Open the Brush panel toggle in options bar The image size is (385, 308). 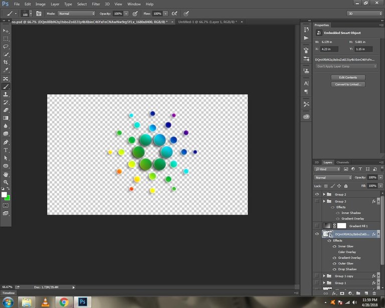pyautogui.click(x=39, y=14)
